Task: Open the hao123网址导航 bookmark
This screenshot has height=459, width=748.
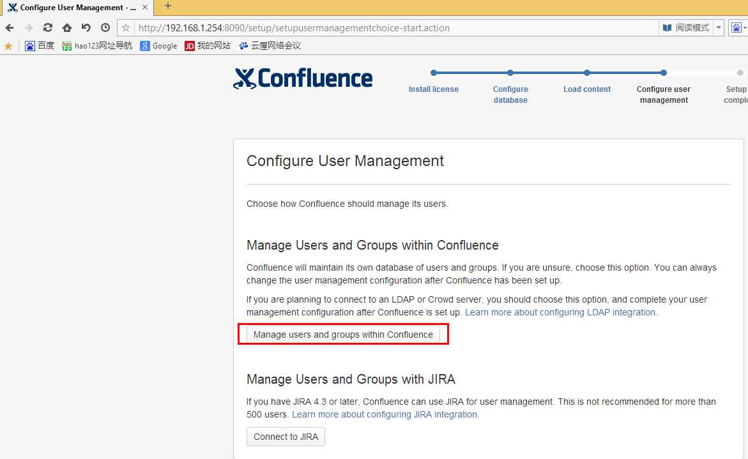Action: tap(97, 46)
